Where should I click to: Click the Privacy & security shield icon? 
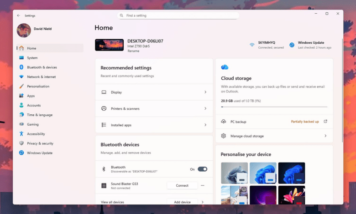click(21, 143)
